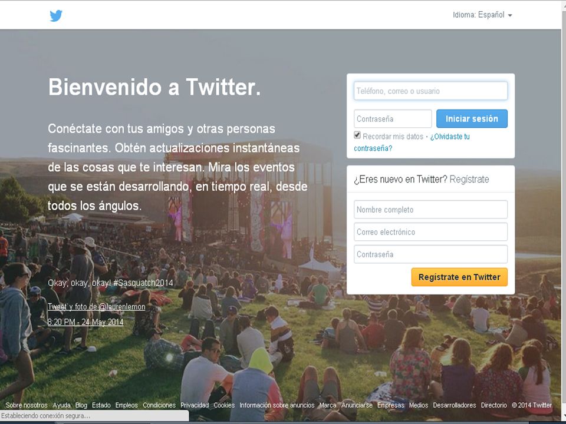This screenshot has width=566, height=424.
Task: Click the Iniciar sesión button
Action: 472,118
